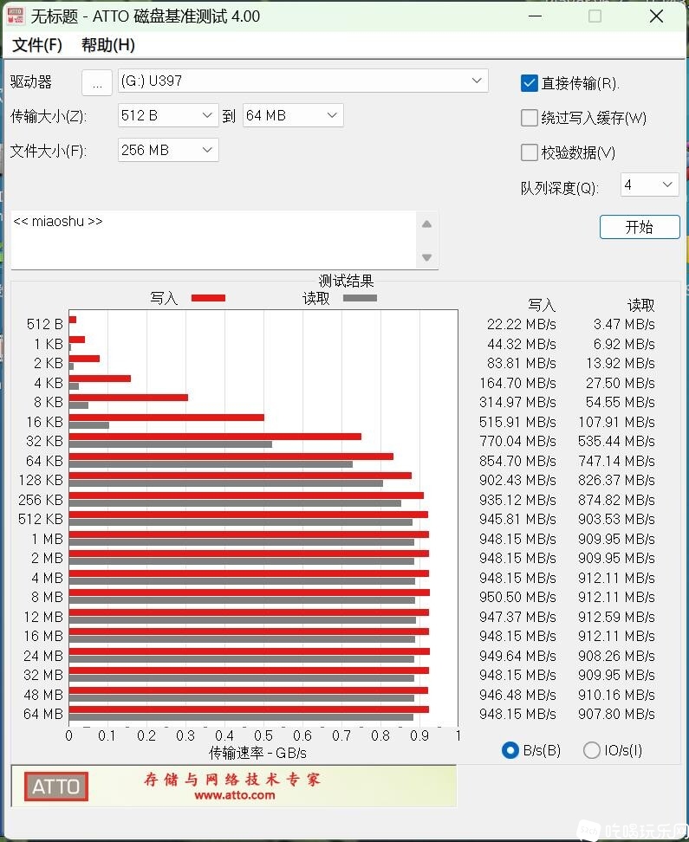Close the ATTO window
The height and width of the screenshot is (842, 689).
pyautogui.click(x=656, y=16)
